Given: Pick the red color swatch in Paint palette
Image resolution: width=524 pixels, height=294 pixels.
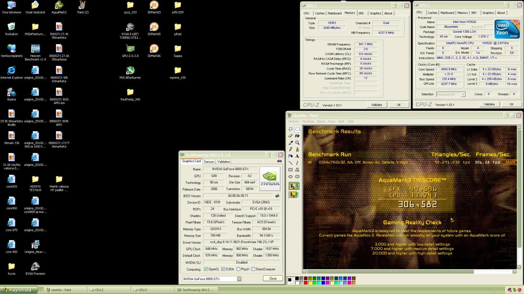Looking at the screenshot, I should click(x=306, y=283).
